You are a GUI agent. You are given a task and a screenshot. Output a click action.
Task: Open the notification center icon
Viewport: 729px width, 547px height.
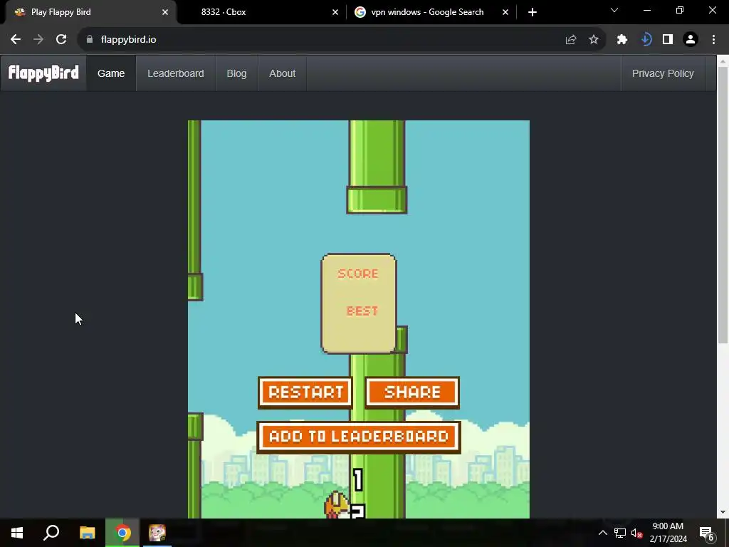point(707,533)
